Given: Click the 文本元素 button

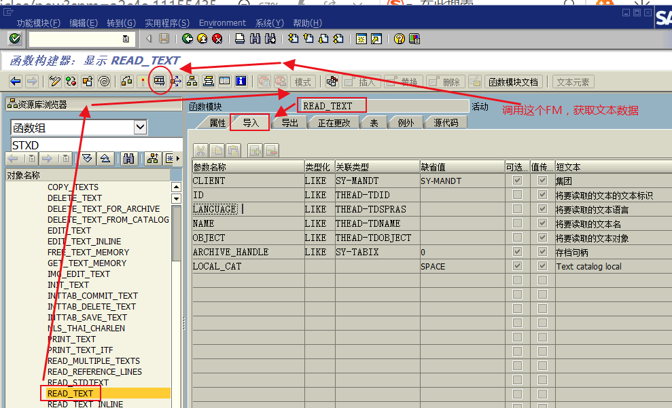Looking at the screenshot, I should 573,81.
